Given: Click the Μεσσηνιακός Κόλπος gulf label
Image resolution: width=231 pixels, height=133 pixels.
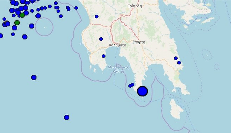Looking at the screenshot, I should click(119, 69).
